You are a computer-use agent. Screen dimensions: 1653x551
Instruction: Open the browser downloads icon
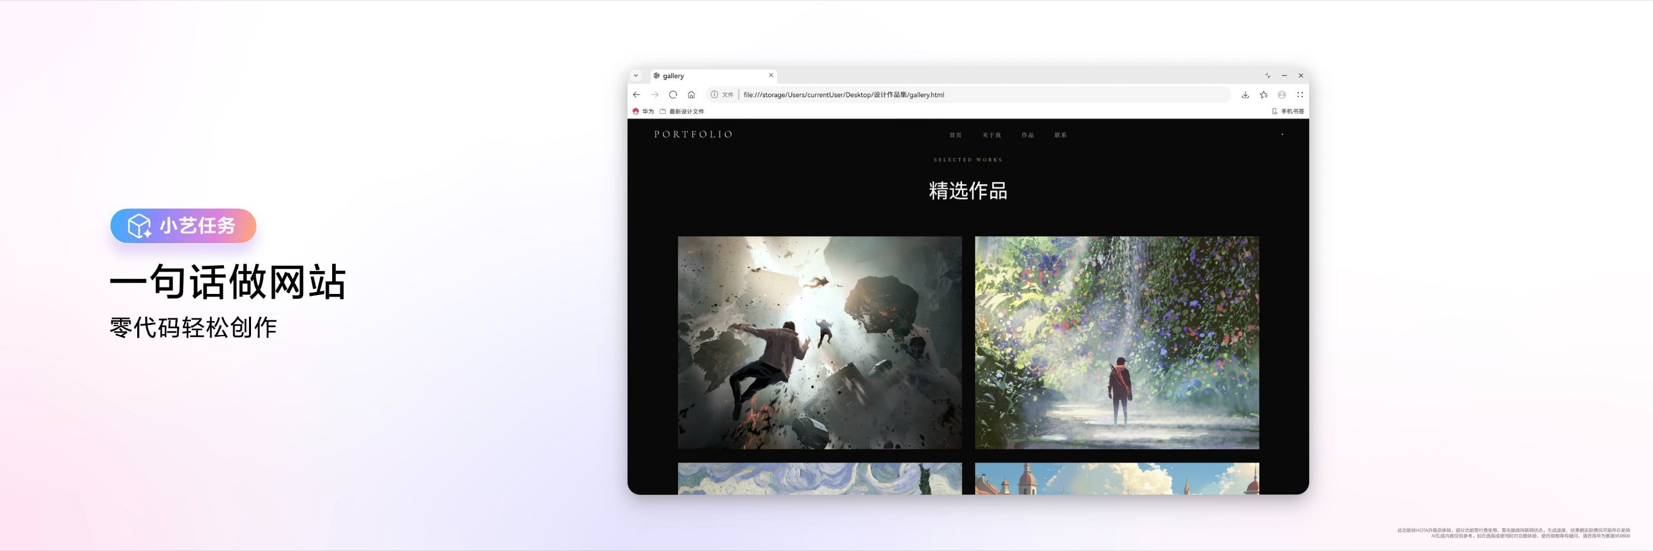(1245, 95)
